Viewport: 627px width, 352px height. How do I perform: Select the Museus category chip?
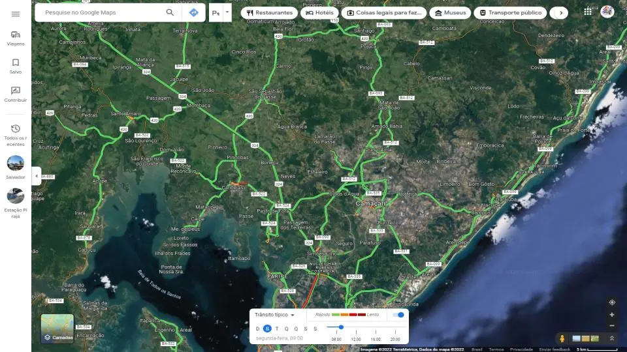450,12
